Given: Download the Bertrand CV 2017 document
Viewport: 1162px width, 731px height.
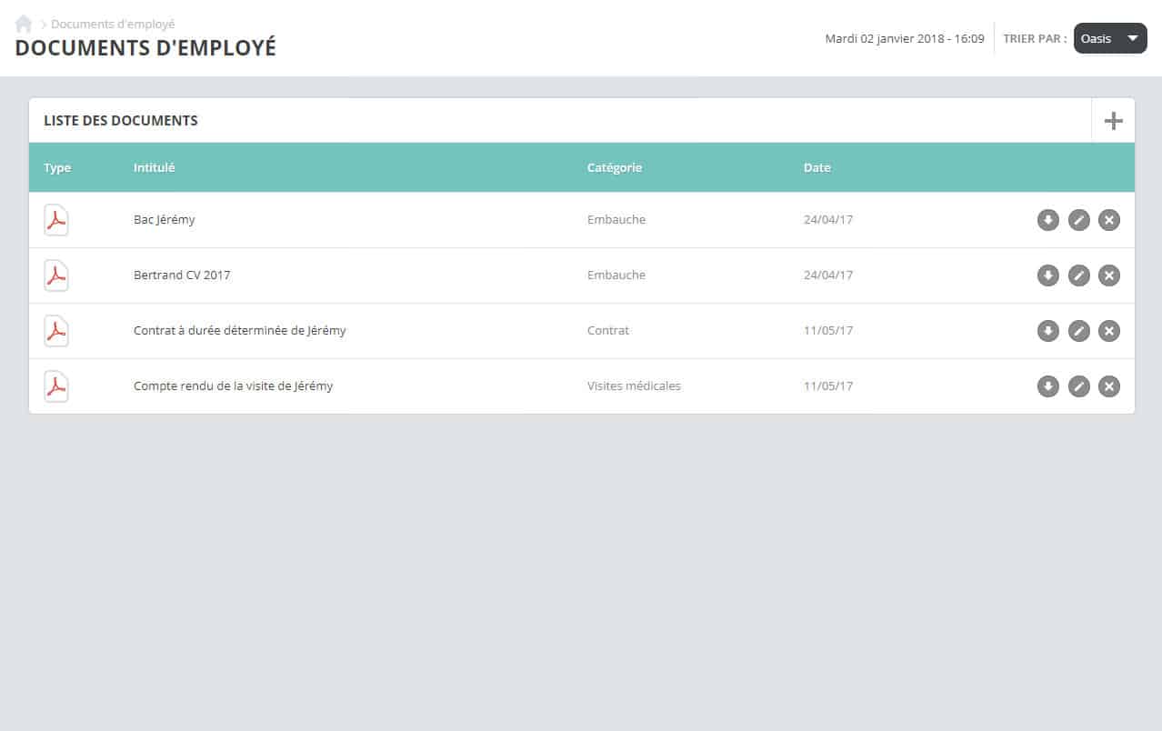Looking at the screenshot, I should coord(1048,275).
